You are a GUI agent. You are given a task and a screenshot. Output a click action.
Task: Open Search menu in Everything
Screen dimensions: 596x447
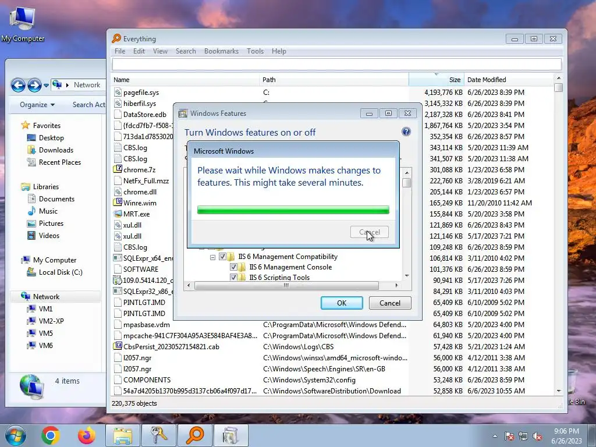(186, 51)
